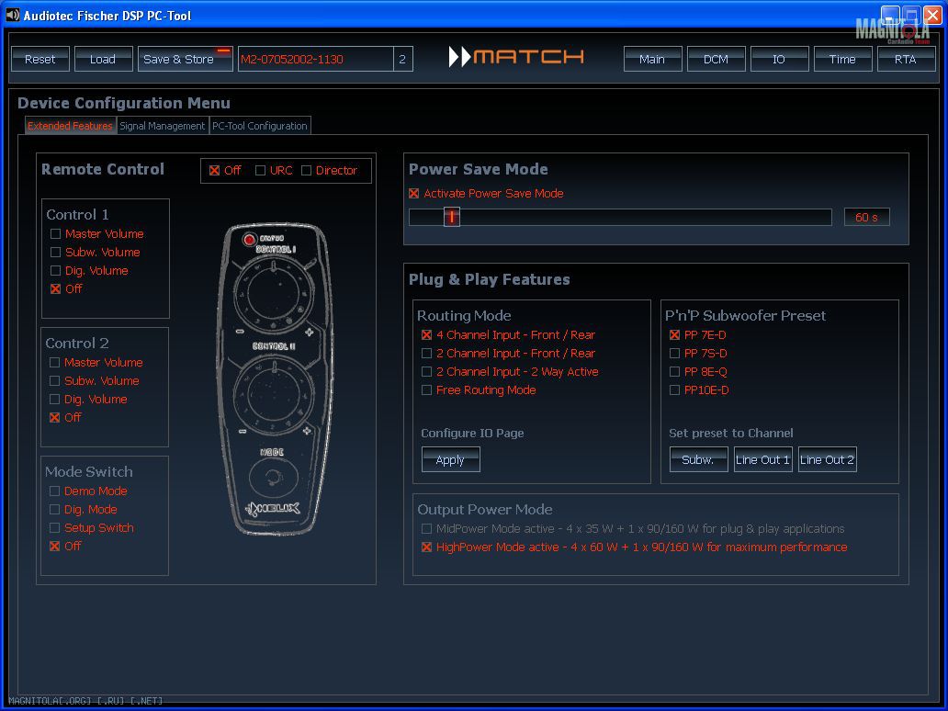Screen dimensions: 948x711
Task: Enable Free Routing Mode
Action: point(427,390)
